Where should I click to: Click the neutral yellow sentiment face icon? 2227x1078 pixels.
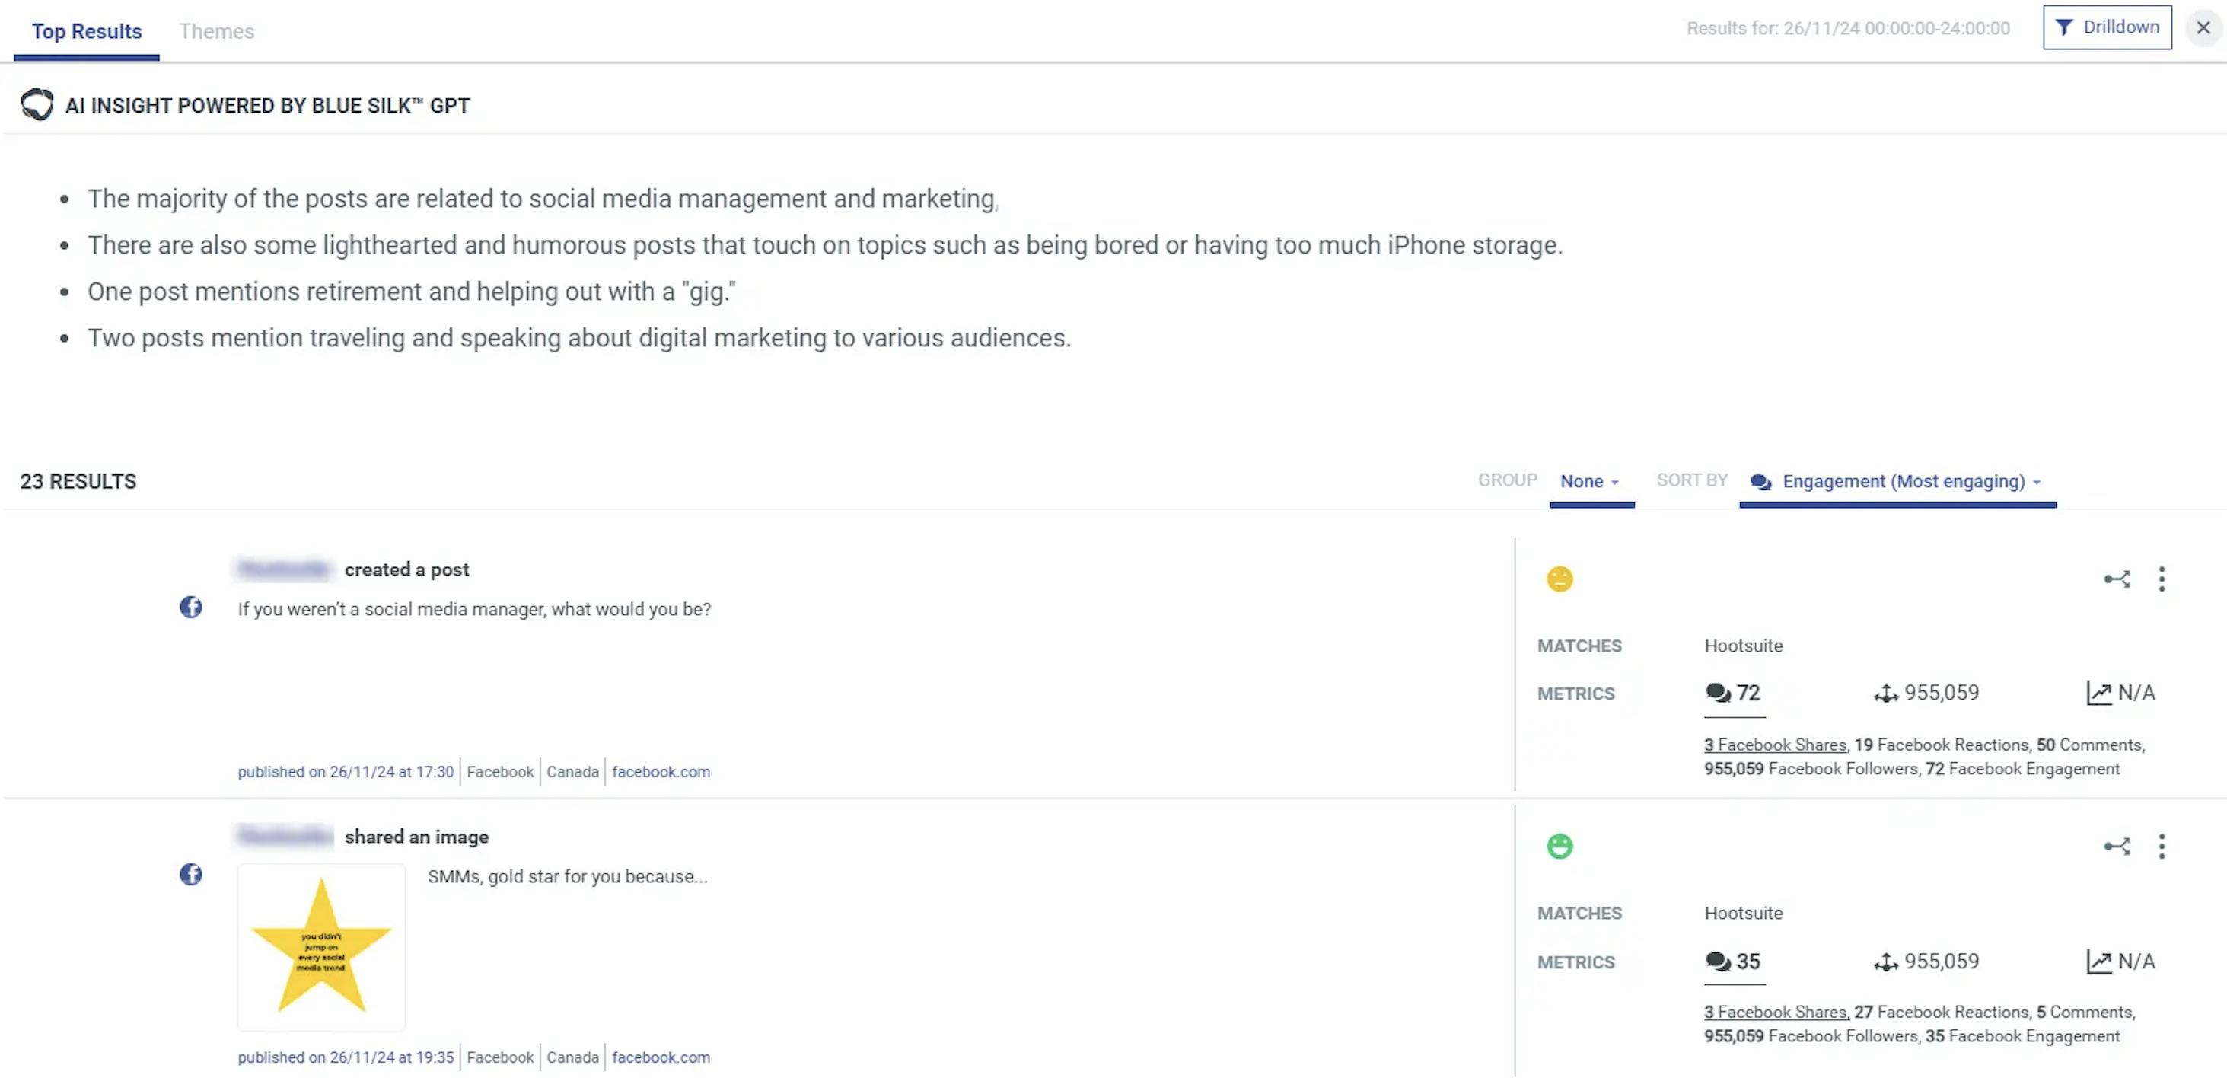[x=1559, y=579]
